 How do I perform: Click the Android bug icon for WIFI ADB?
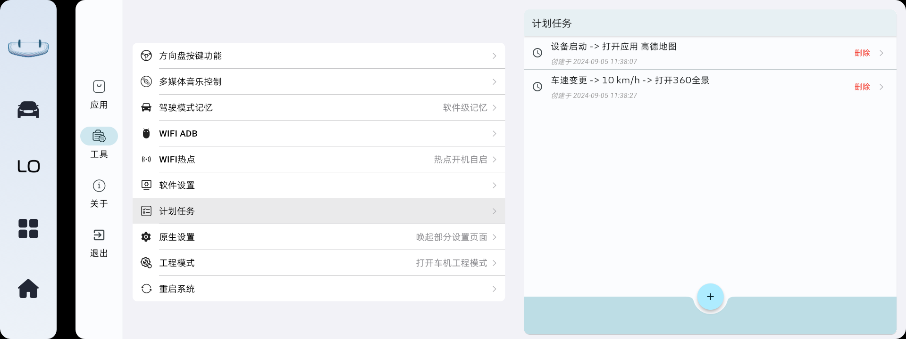coord(146,134)
